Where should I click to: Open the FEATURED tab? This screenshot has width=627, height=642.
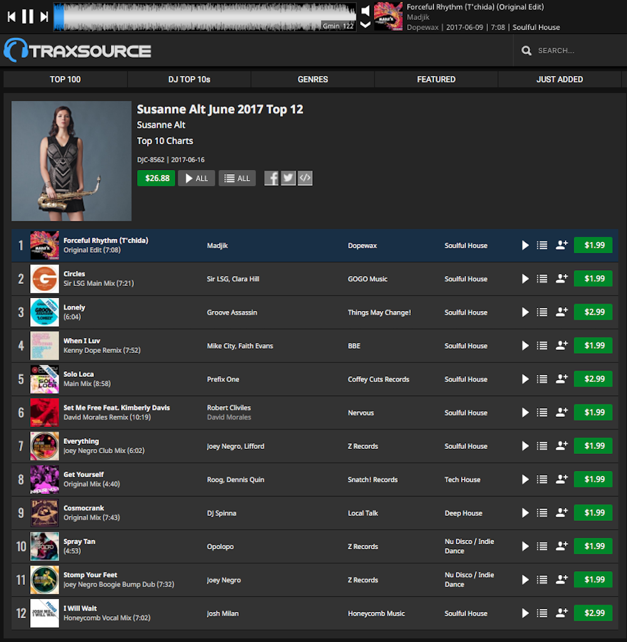[437, 80]
